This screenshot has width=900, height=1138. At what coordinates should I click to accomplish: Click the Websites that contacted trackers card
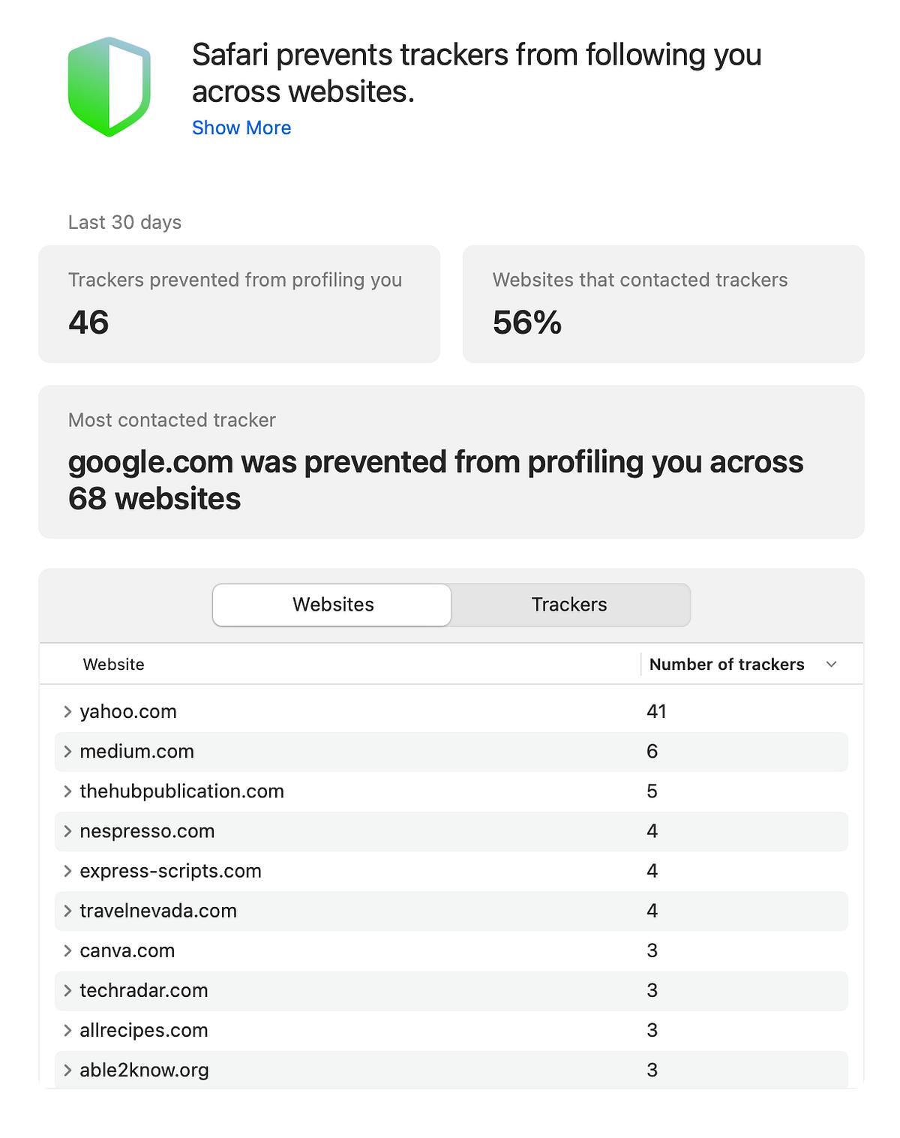click(662, 304)
